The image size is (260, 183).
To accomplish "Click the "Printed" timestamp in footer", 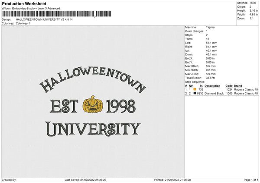I will 172,180.
